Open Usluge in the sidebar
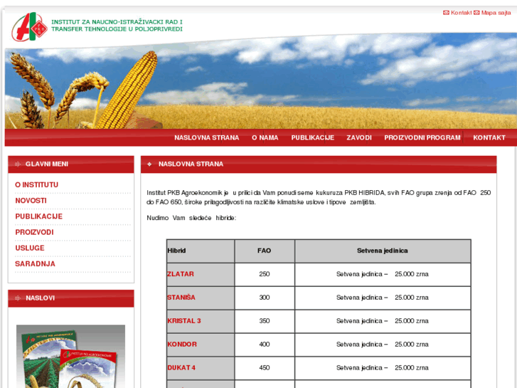The image size is (517, 388). (x=30, y=248)
